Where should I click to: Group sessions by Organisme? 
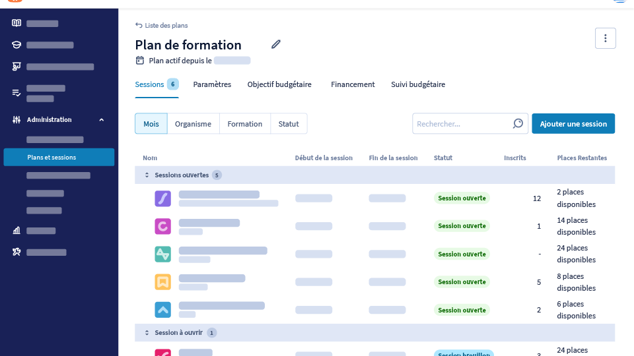[193, 123]
